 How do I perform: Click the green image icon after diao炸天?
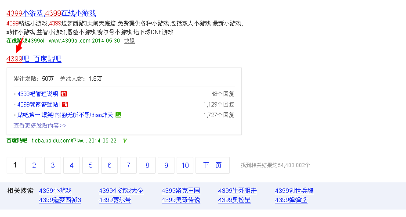[118, 115]
